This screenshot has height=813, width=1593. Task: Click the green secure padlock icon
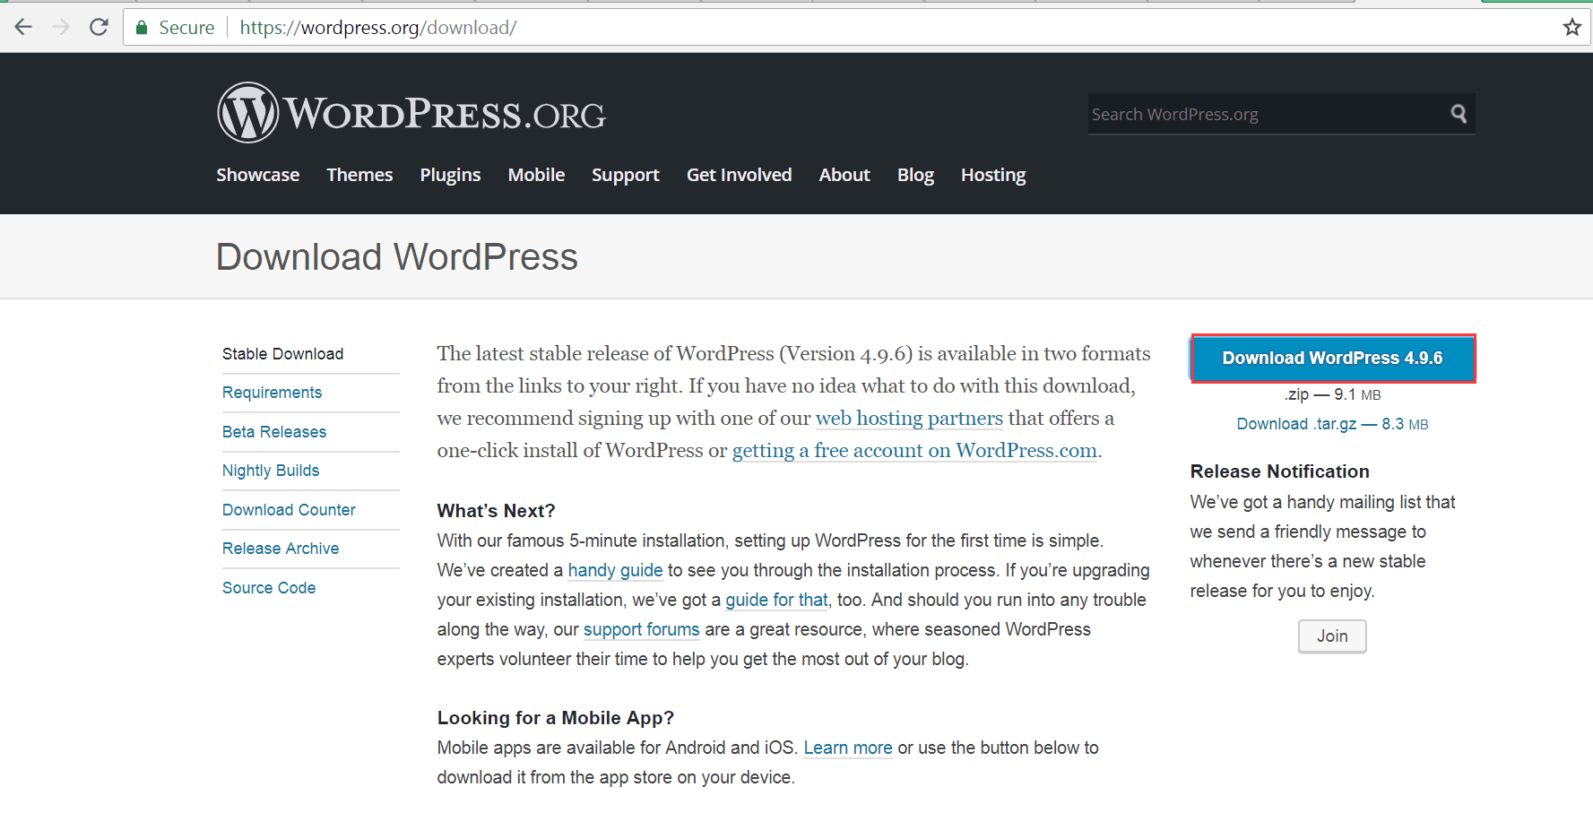pos(142,28)
